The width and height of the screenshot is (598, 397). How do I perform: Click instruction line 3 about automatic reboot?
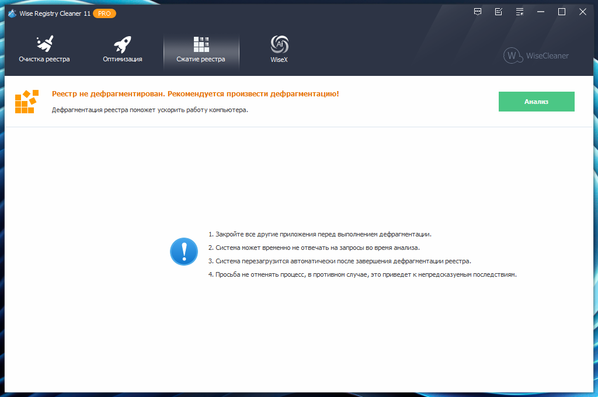point(340,261)
